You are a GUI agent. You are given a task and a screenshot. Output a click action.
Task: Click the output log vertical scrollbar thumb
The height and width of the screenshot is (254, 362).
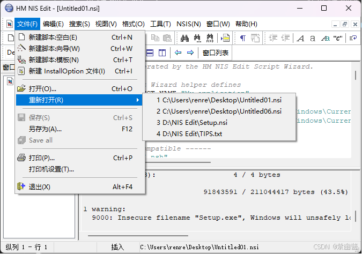pyautogui.click(x=356, y=216)
